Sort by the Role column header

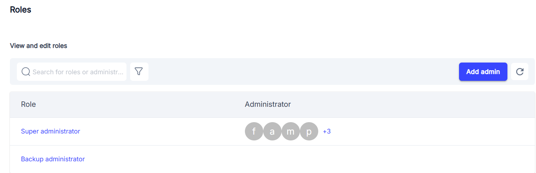click(x=29, y=104)
